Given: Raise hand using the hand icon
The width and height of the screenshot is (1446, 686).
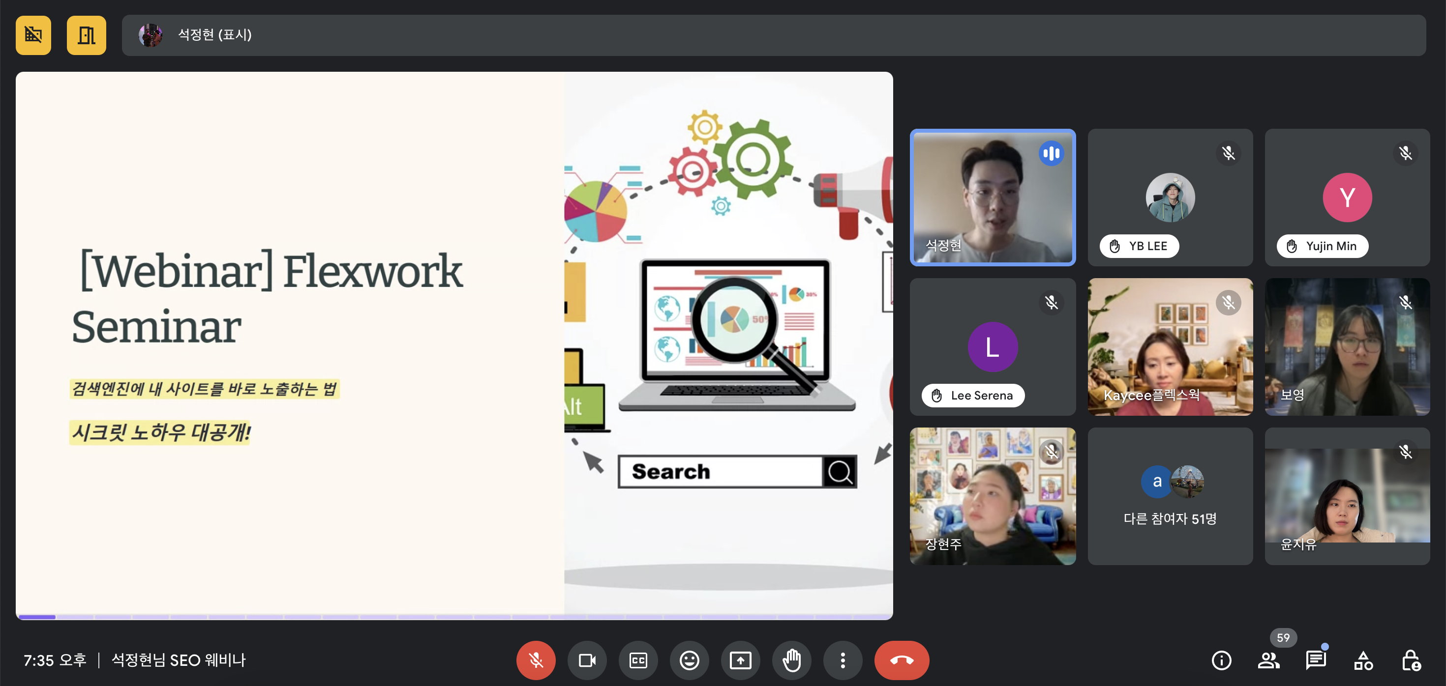Looking at the screenshot, I should pyautogui.click(x=791, y=660).
